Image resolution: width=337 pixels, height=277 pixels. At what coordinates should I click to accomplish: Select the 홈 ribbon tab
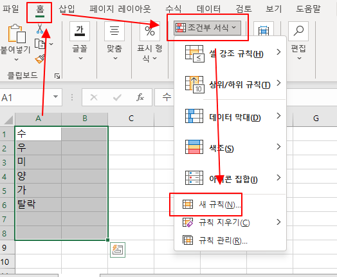click(40, 10)
